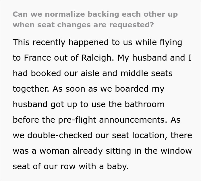Click the title line starting "Can we normalize"
Viewport: 201px width, 181px height.
[95, 14]
